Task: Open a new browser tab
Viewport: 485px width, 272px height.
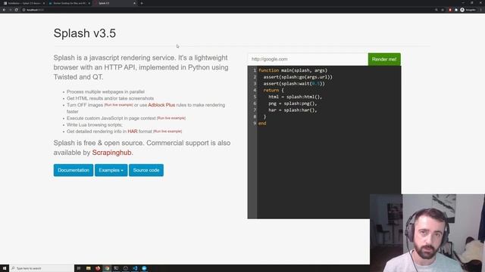Action: 142,3
